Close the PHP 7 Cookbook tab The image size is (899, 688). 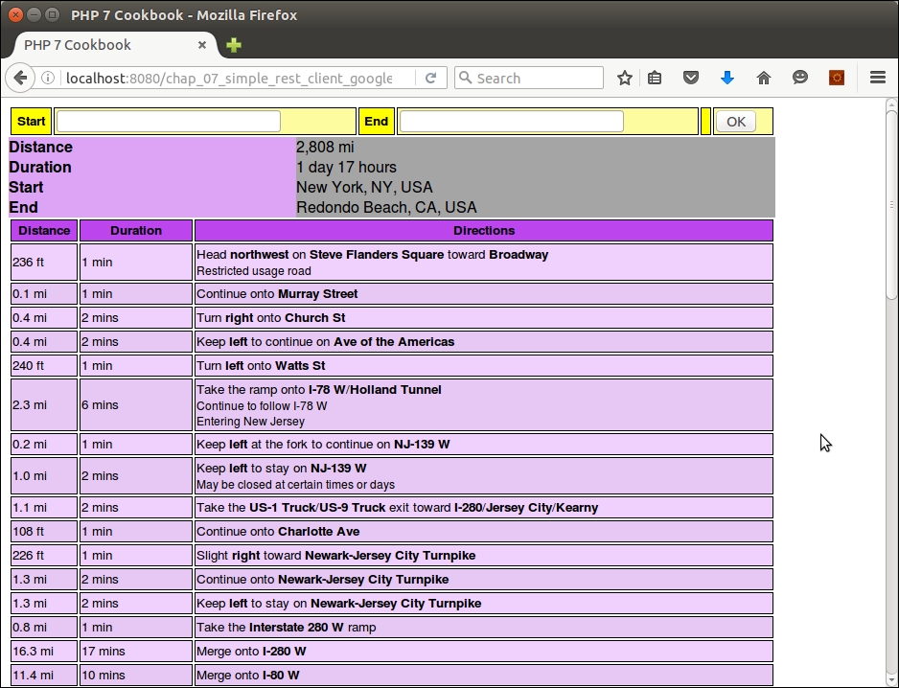pyautogui.click(x=202, y=45)
